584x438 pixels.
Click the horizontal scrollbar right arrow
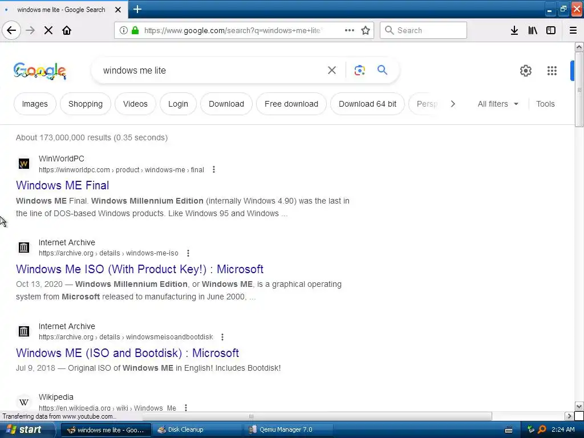point(569,416)
